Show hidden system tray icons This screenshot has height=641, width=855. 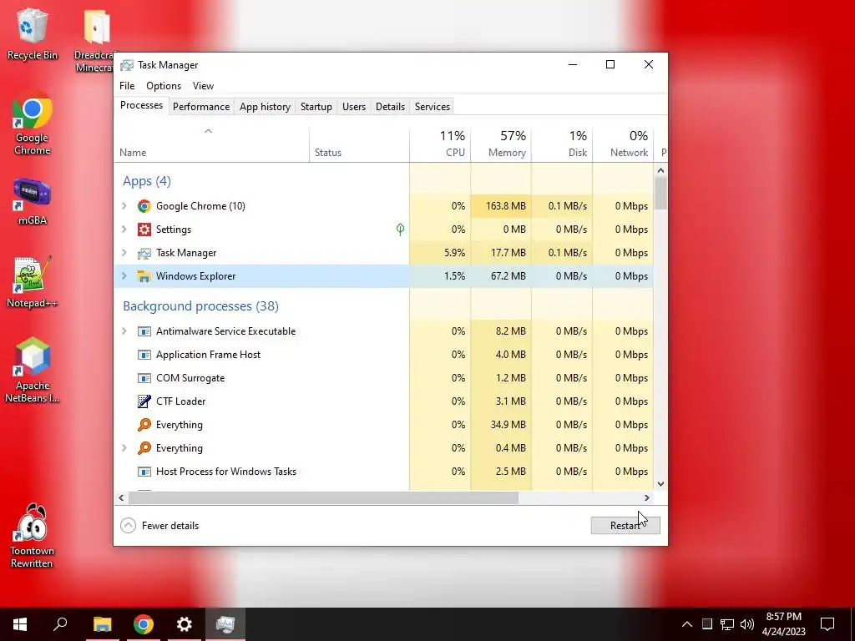point(687,624)
